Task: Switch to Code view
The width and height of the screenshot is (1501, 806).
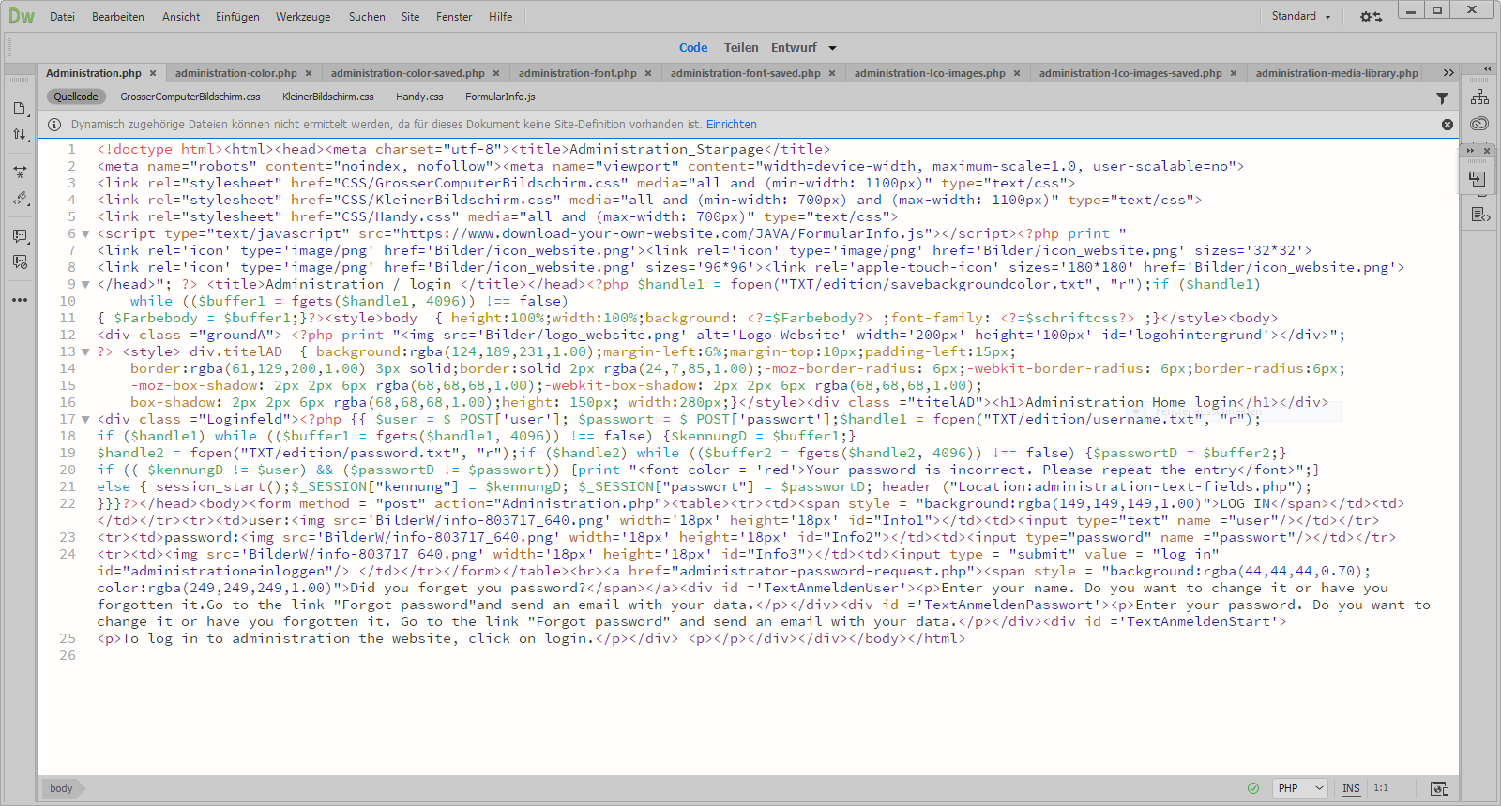Action: point(693,48)
